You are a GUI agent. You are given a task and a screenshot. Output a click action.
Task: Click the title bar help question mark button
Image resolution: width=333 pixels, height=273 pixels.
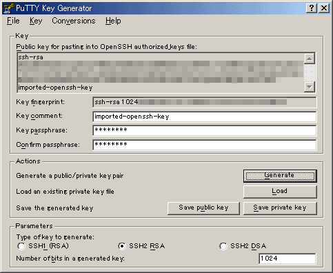pyautogui.click(x=312, y=8)
